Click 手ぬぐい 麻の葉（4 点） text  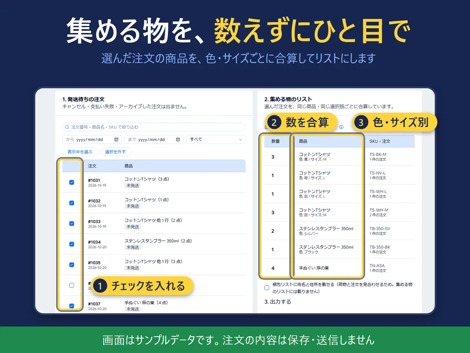point(146,303)
